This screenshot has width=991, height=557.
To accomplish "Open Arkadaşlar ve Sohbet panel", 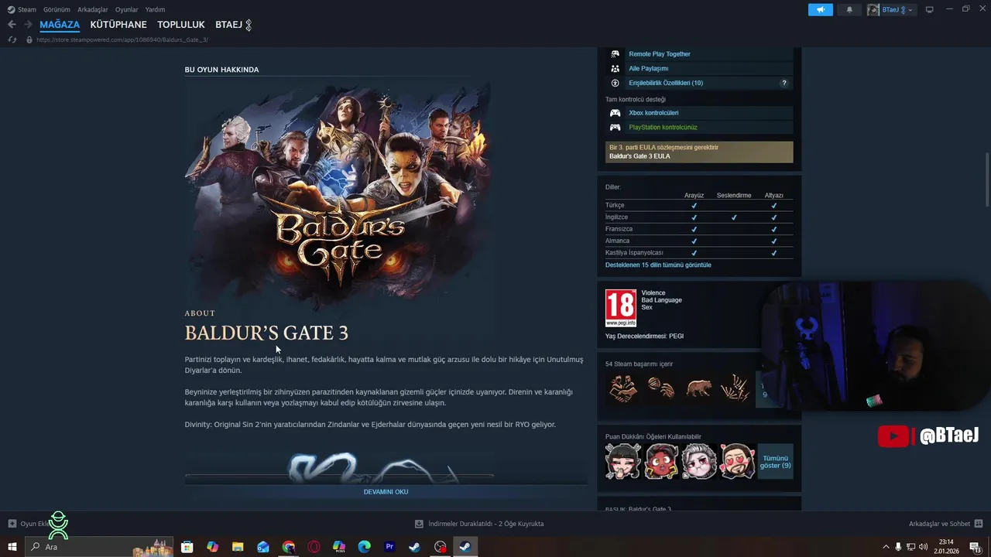I will [945, 524].
